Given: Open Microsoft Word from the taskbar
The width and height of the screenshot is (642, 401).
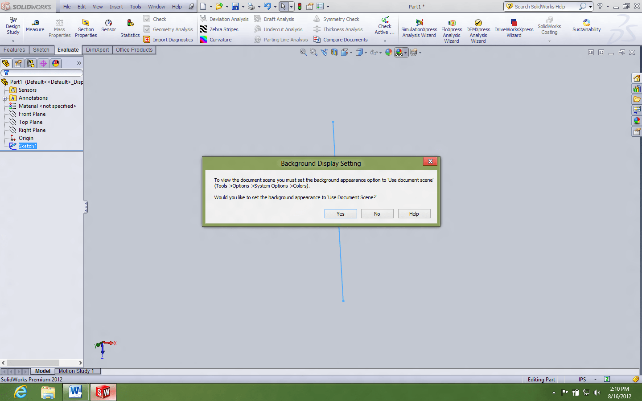Looking at the screenshot, I should [75, 392].
